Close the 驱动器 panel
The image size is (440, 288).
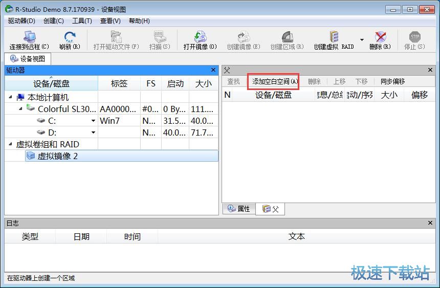pyautogui.click(x=213, y=70)
